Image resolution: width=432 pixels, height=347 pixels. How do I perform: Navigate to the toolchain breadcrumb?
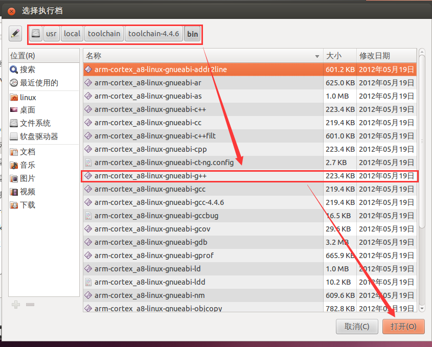(104, 34)
